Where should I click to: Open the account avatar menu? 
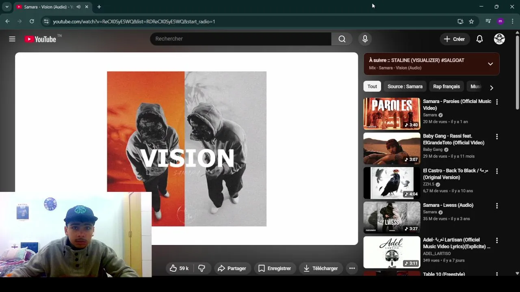(499, 39)
